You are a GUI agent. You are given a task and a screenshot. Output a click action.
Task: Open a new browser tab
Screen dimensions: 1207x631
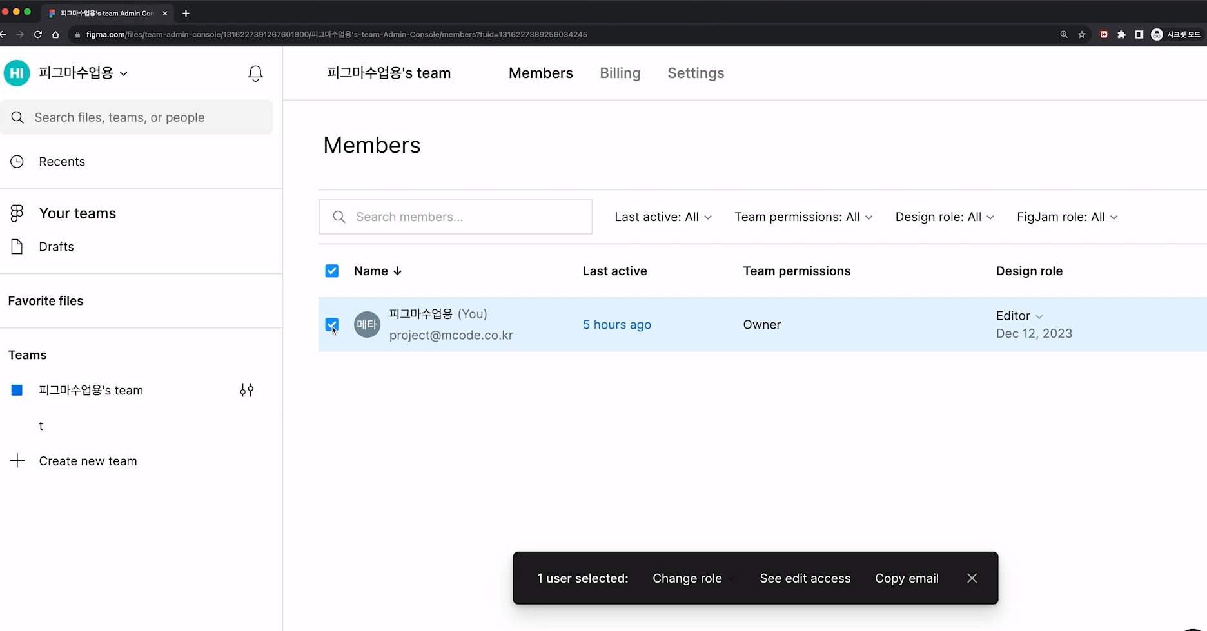[x=186, y=13]
